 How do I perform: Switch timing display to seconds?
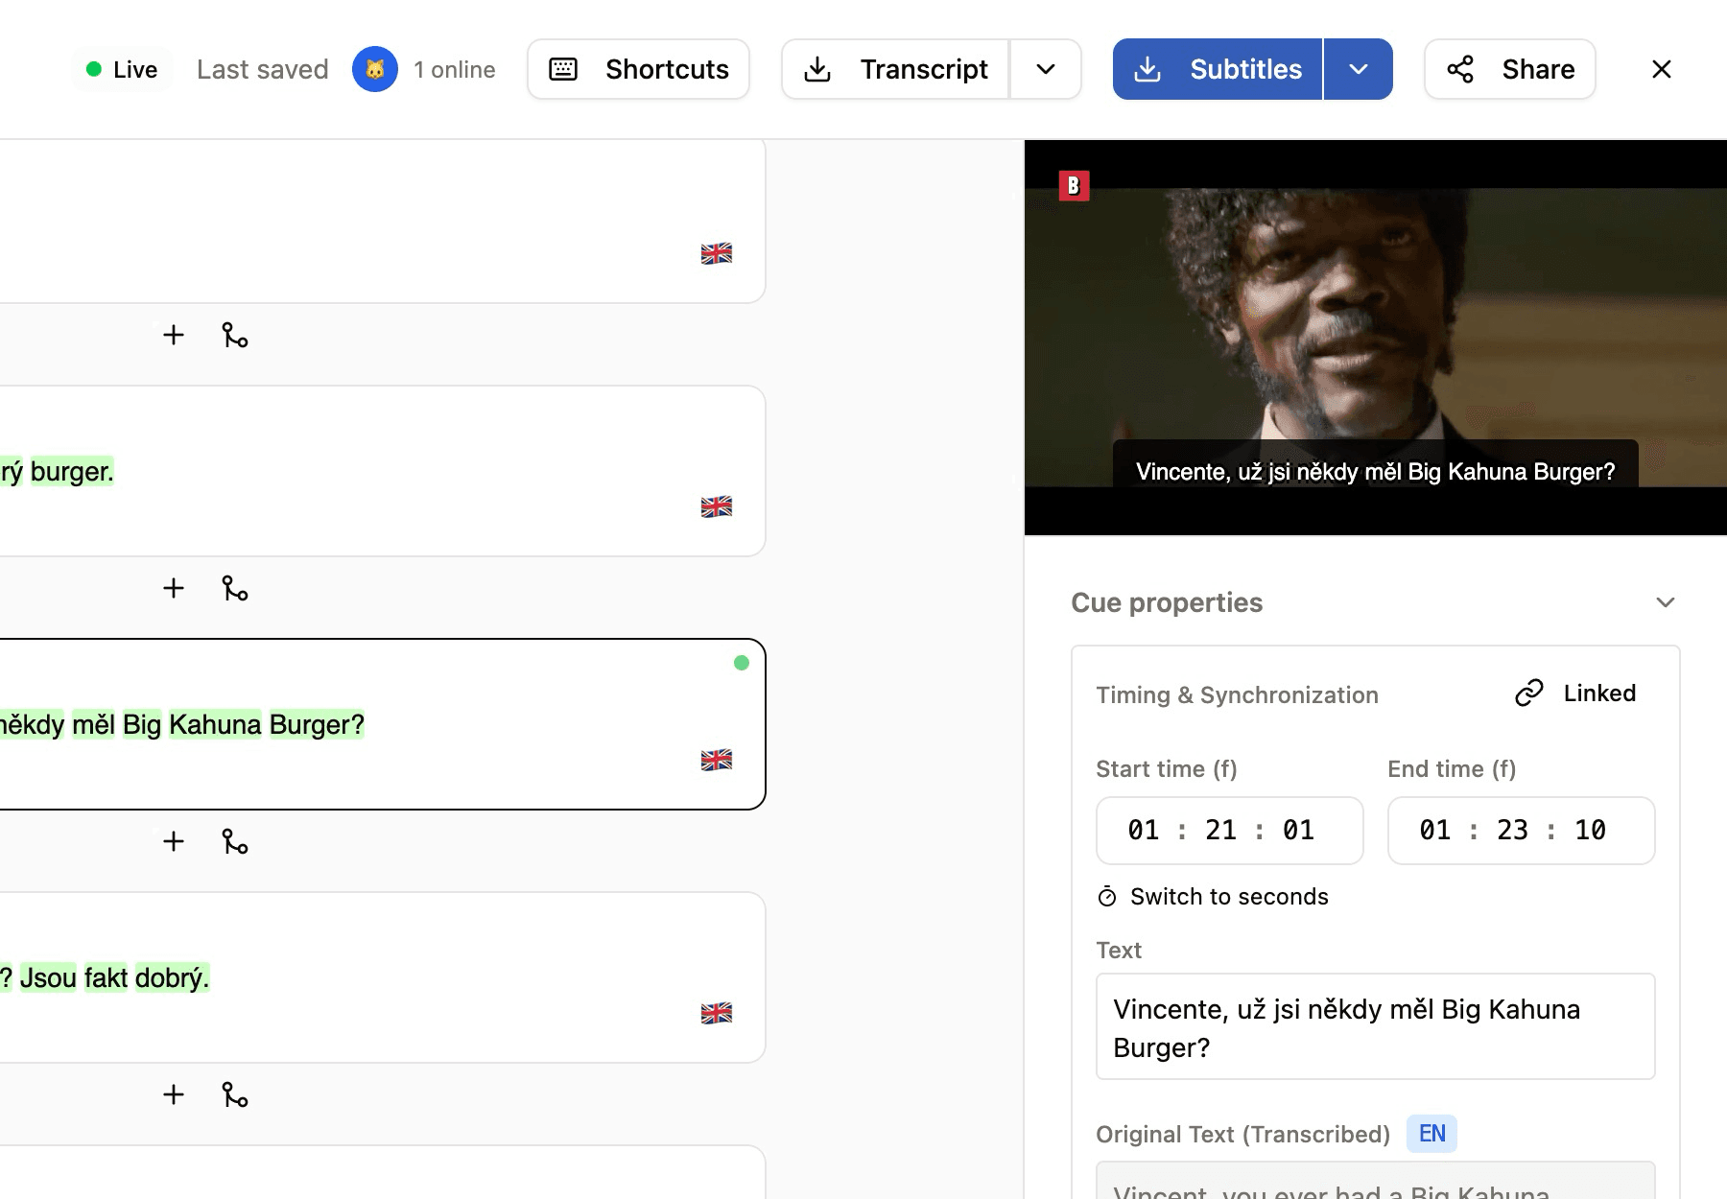click(1213, 897)
